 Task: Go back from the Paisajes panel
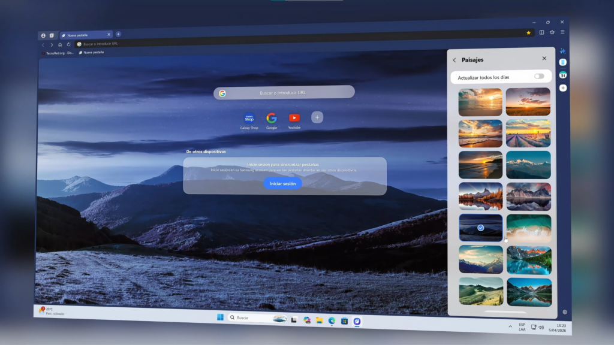[455, 60]
